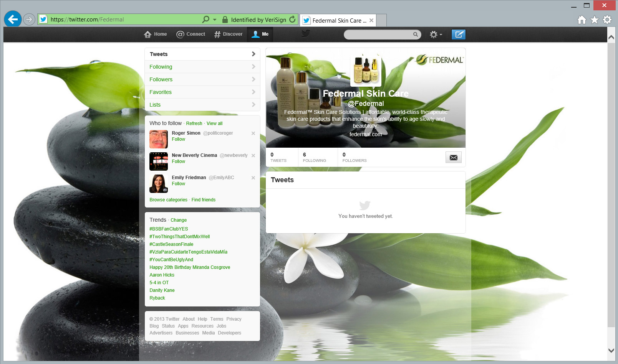
Task: Click the scrollbar down arrow
Action: pos(611,351)
